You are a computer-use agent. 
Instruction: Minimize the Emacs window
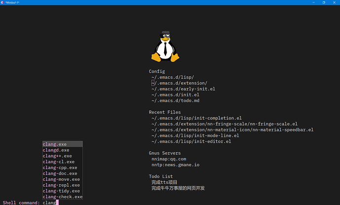pos(313,2)
